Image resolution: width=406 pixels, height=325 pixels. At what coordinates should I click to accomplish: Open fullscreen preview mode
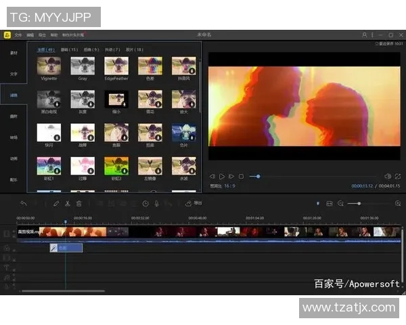[x=397, y=176]
